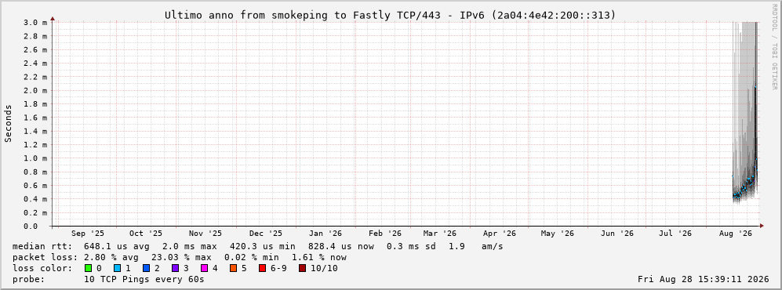Screen dimensions: 782x290
Task: Click the 'Dec '25' x-axis label
Action: [x=265, y=234]
